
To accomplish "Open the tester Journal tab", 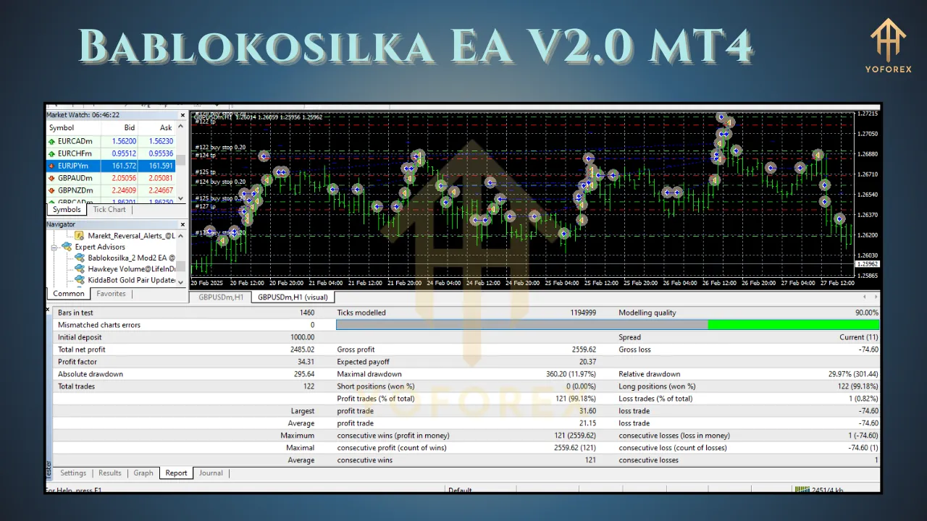I will [x=211, y=473].
